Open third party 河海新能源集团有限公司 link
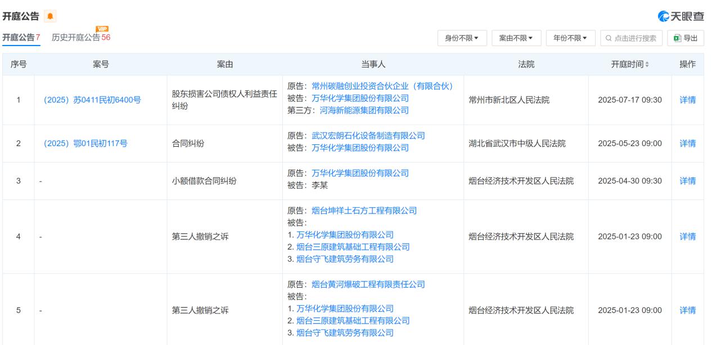Viewport: 712px width, 345px height. click(364, 110)
